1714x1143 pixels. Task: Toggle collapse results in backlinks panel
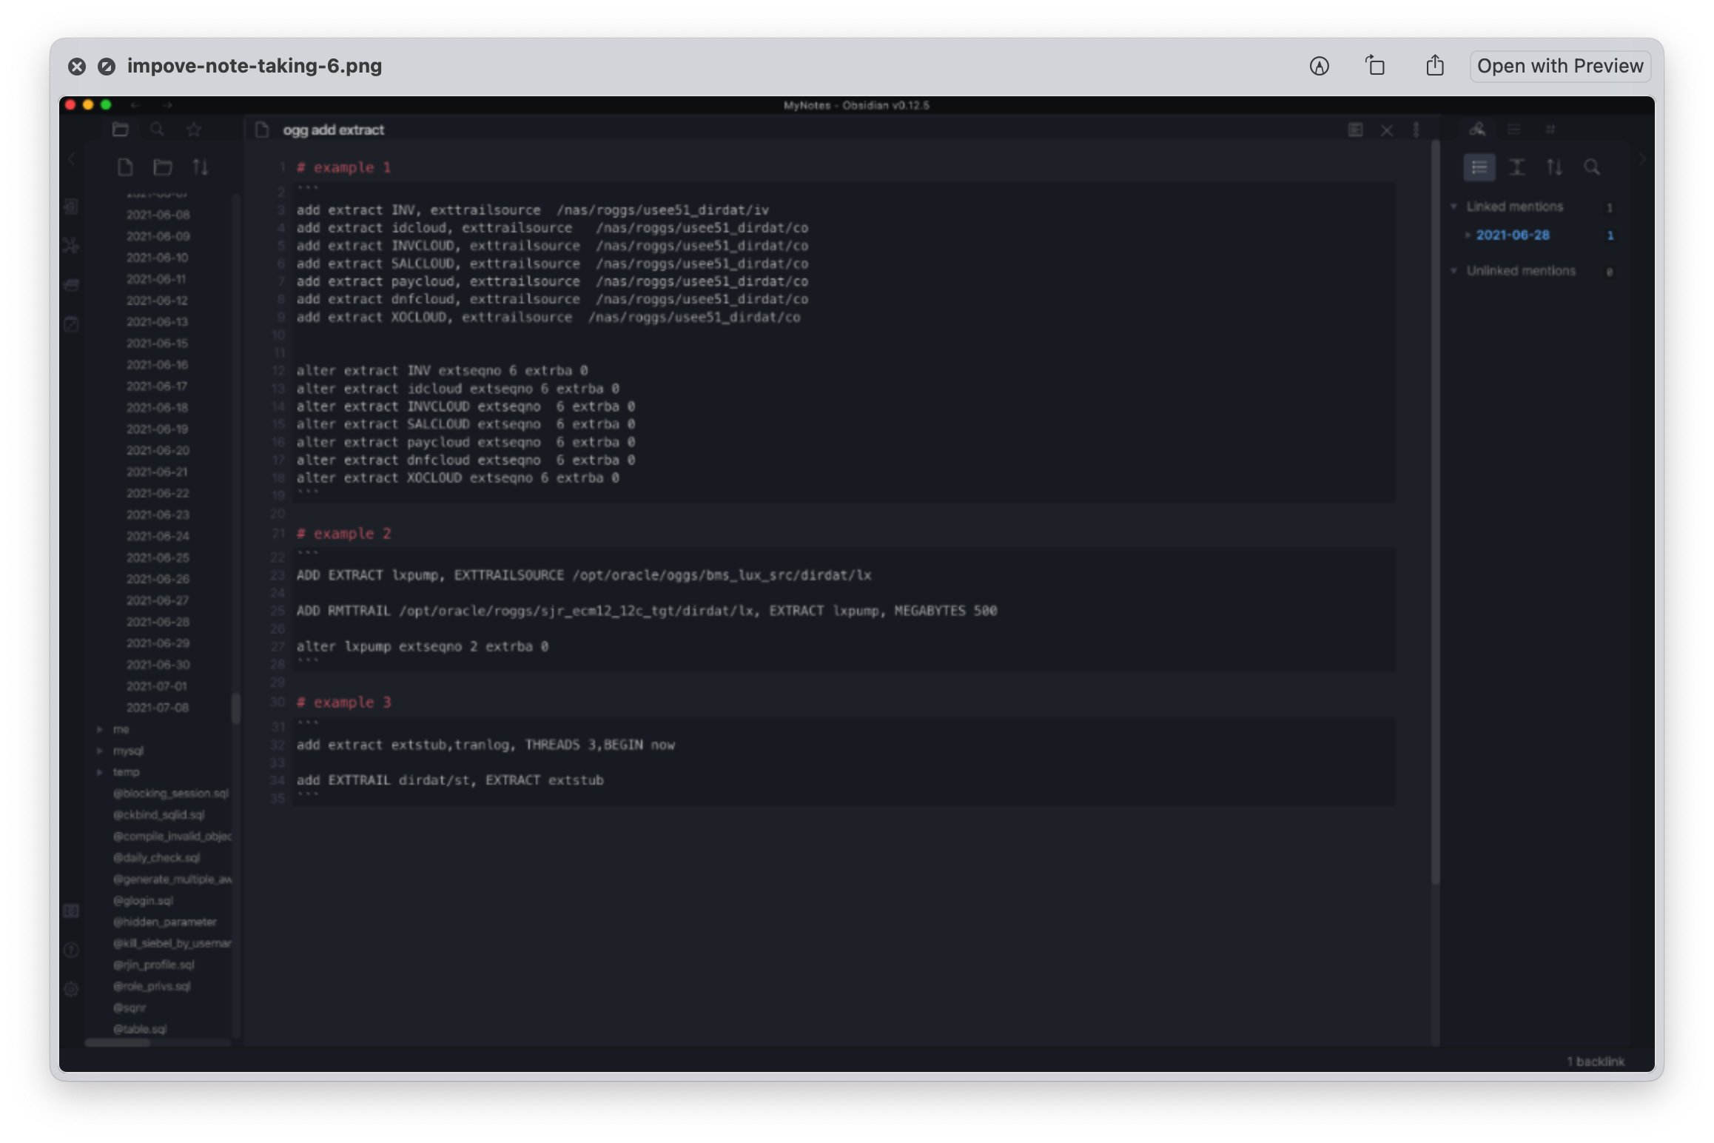point(1479,167)
